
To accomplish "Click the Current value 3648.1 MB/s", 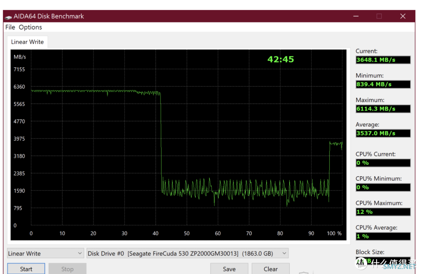I will [383, 60].
